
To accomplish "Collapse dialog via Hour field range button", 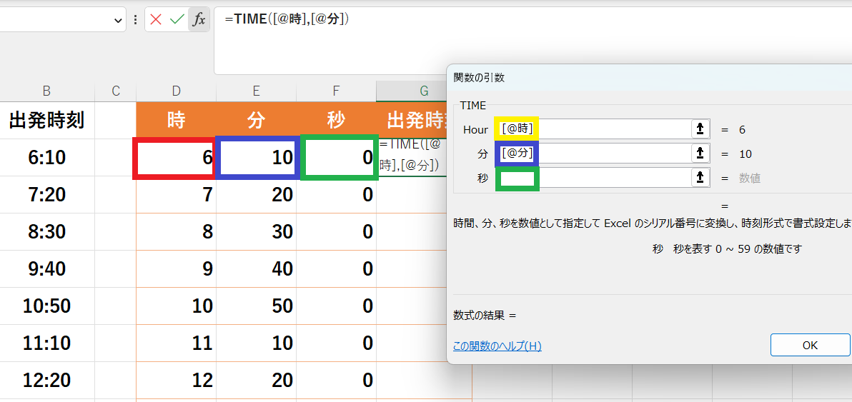I will point(700,129).
